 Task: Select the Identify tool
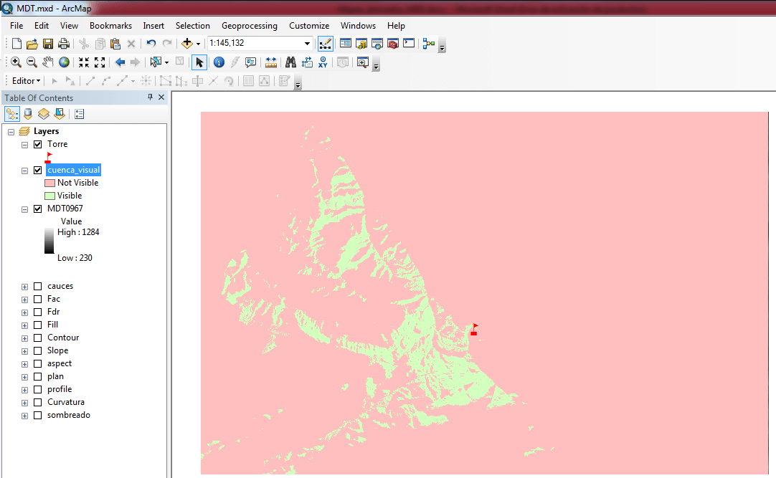click(x=219, y=62)
